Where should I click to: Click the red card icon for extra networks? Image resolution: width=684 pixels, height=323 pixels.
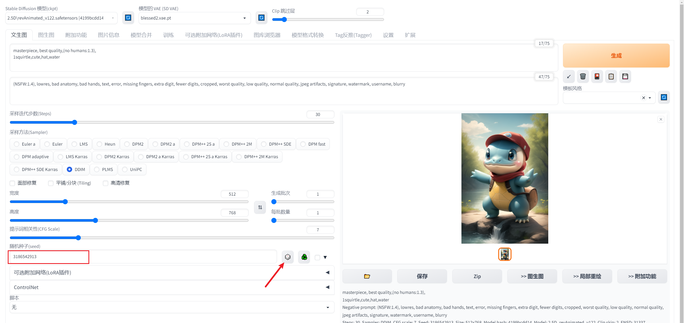click(597, 77)
